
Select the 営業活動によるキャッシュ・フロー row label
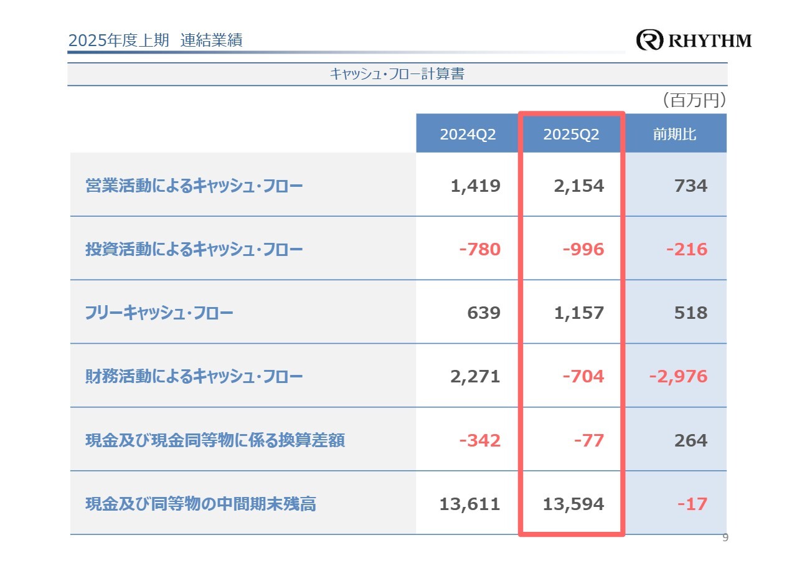click(x=194, y=186)
